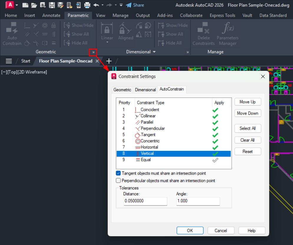Viewport: 293px width, 245px height.
Task: Expand the Dimensional panel title dropdown
Action: (154, 52)
